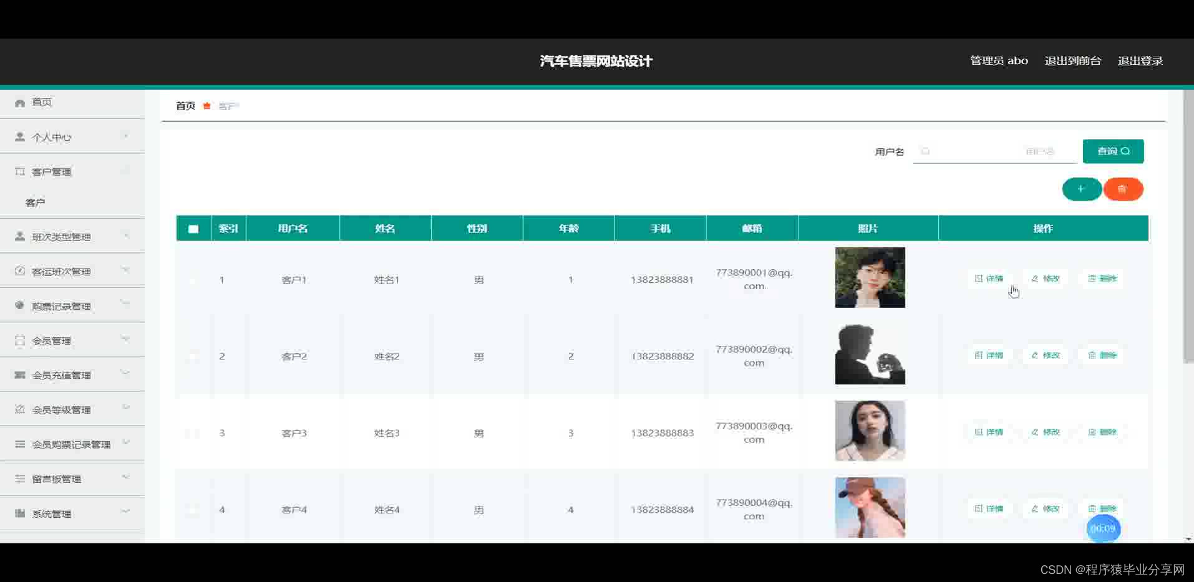
Task: Click the icon beside 客运班次管理
Action: (20, 271)
